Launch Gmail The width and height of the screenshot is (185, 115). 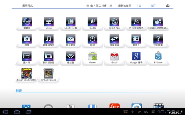[114, 57]
